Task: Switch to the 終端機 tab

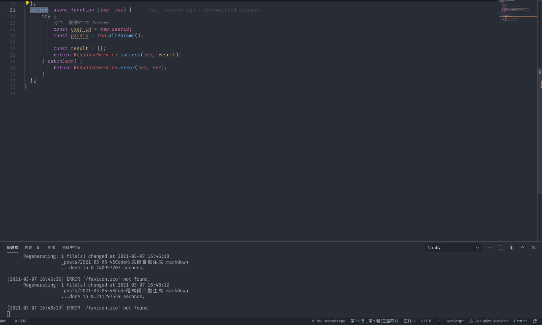Action: point(13,247)
